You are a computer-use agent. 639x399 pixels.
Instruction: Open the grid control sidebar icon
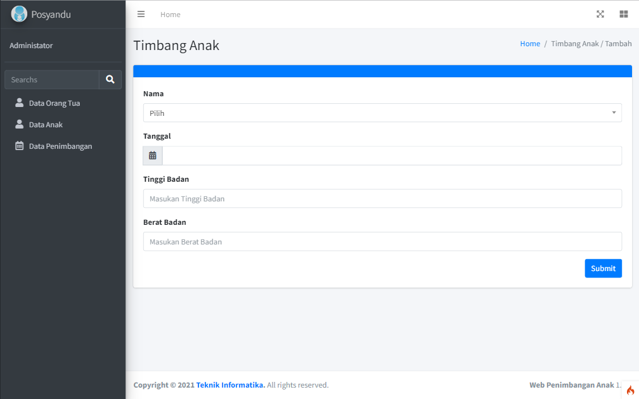[x=624, y=14]
